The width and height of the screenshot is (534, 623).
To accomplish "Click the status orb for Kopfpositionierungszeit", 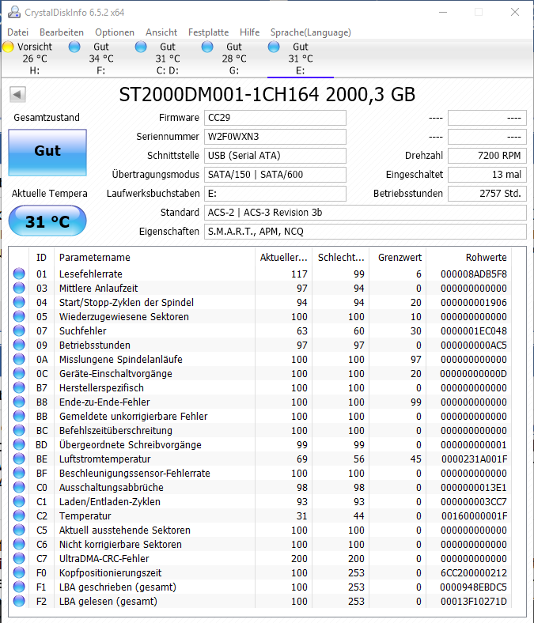I will pos(19,572).
